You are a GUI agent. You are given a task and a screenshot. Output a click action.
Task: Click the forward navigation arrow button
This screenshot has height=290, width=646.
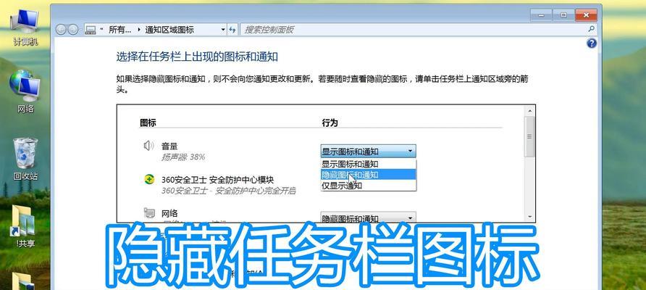click(72, 30)
